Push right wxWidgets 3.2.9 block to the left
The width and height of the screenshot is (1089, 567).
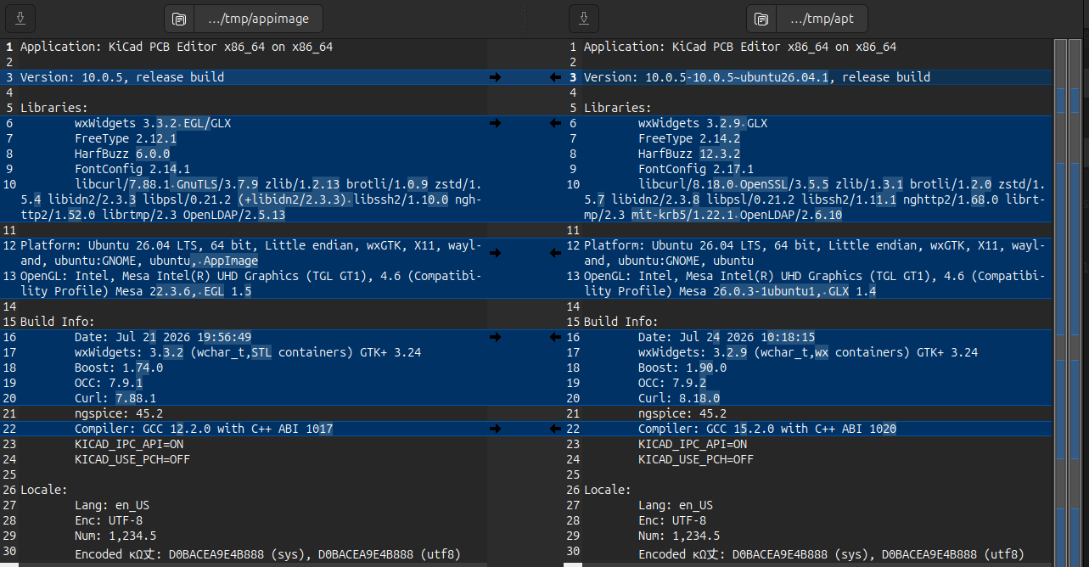pyautogui.click(x=556, y=123)
